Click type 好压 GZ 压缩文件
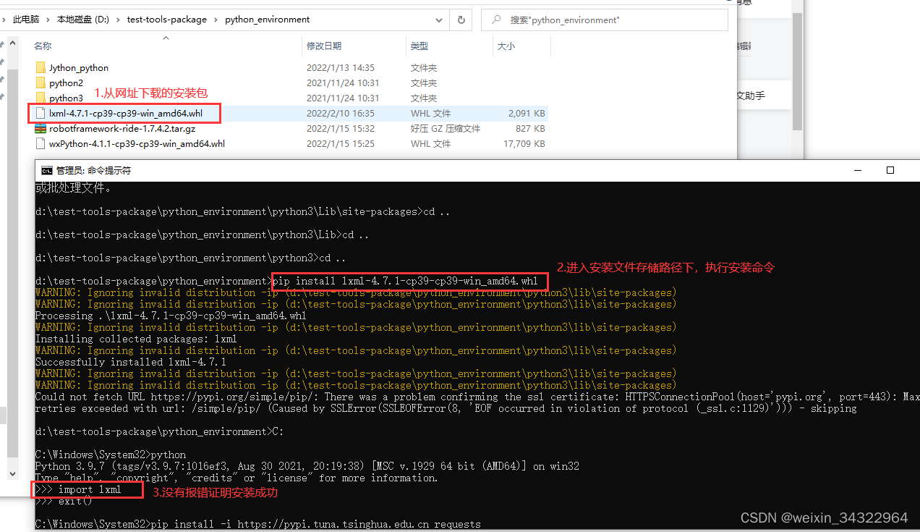920x532 pixels. point(446,129)
